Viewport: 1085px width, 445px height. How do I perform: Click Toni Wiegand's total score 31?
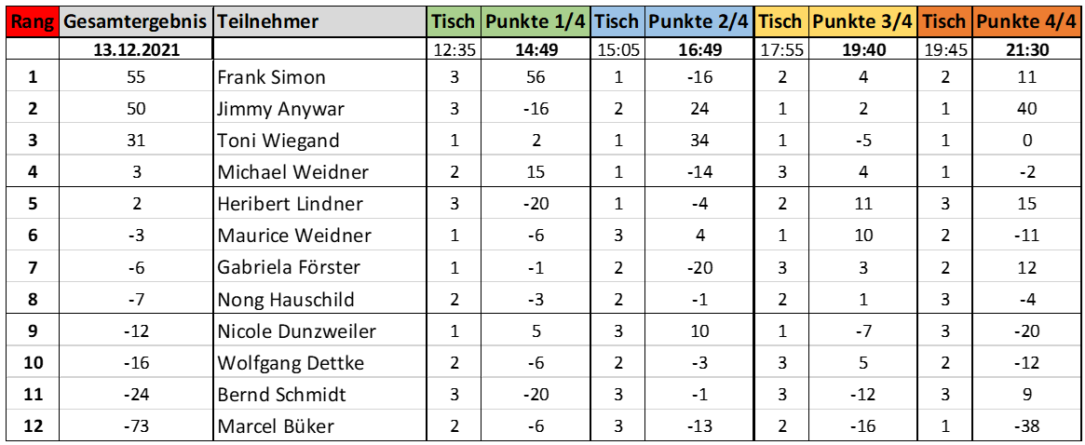coord(136,141)
